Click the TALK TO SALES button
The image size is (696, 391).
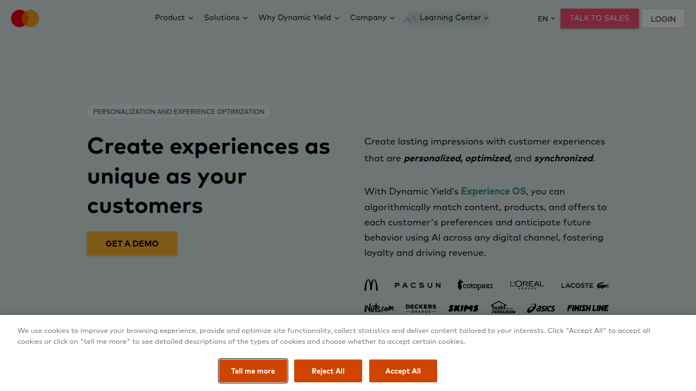click(x=600, y=18)
